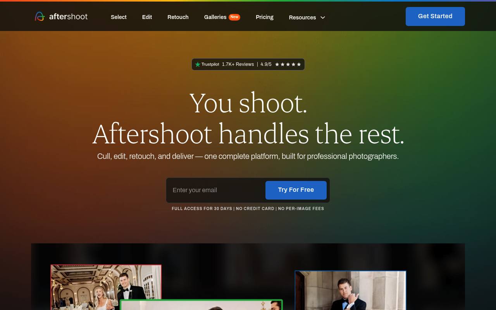Click the Try For Free button
Viewport: 496px width, 310px height.
click(296, 190)
